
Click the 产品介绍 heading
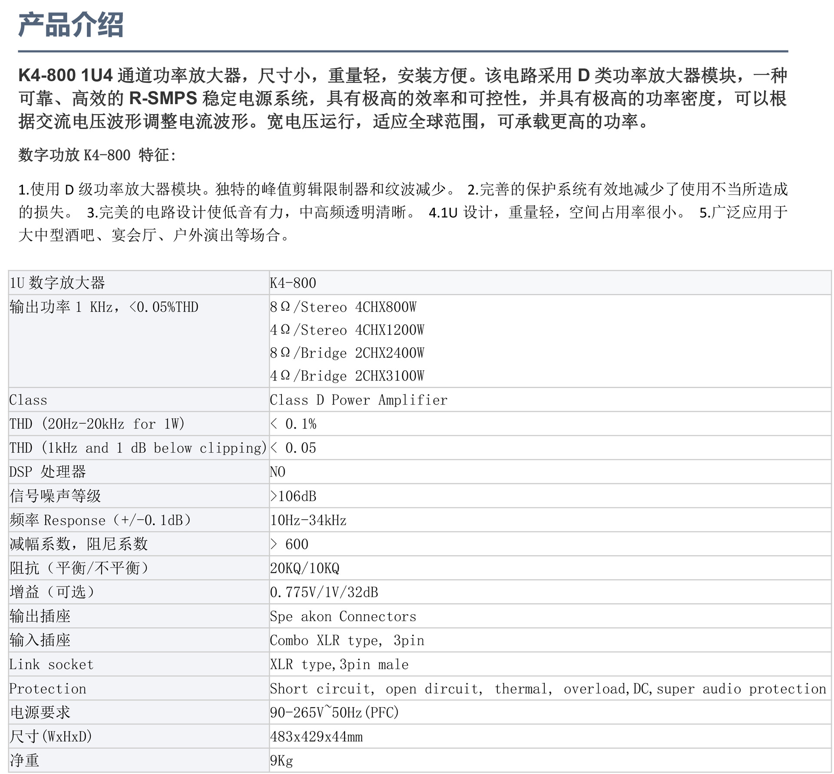coord(71,25)
